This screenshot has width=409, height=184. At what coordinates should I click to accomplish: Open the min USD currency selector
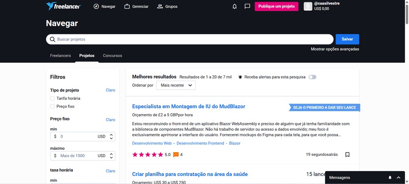coord(105,136)
